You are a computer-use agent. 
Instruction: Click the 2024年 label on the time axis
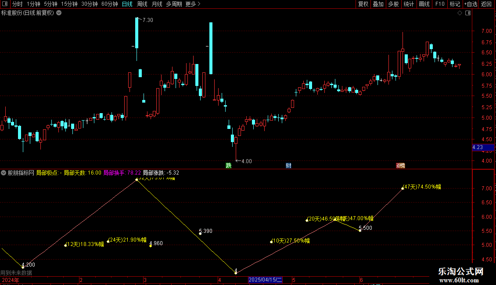[11, 280]
